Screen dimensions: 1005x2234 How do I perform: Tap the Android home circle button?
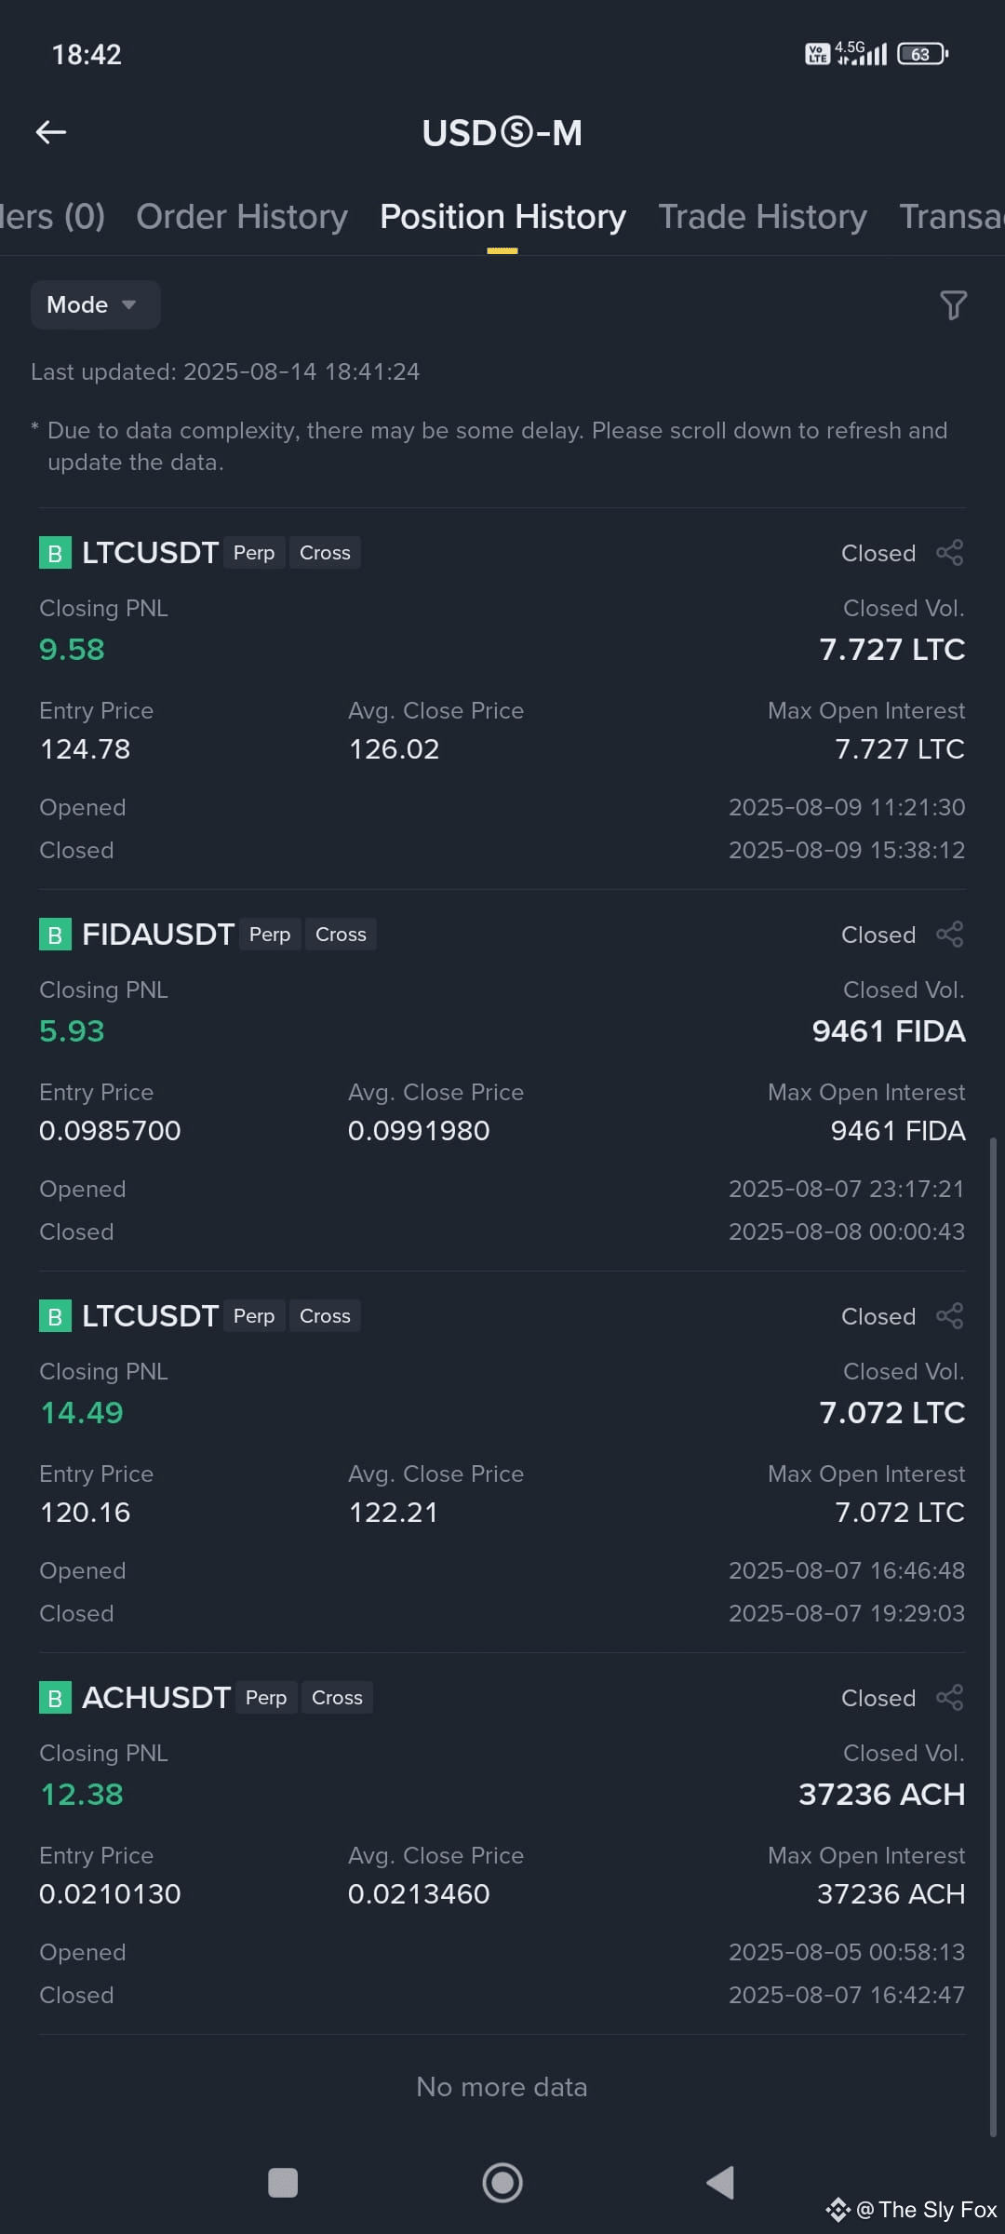click(502, 2182)
